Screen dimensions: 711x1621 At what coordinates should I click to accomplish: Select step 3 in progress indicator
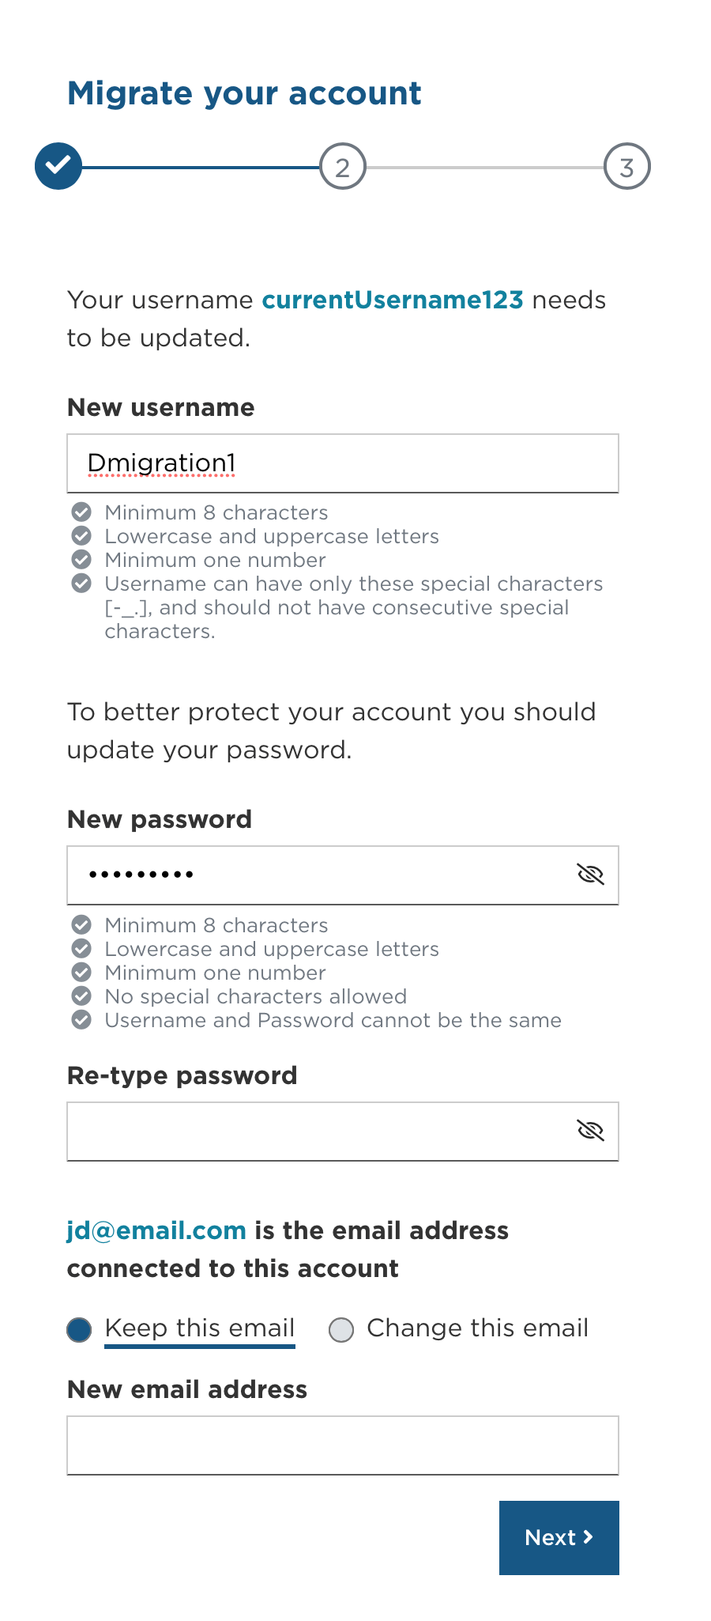(x=627, y=166)
